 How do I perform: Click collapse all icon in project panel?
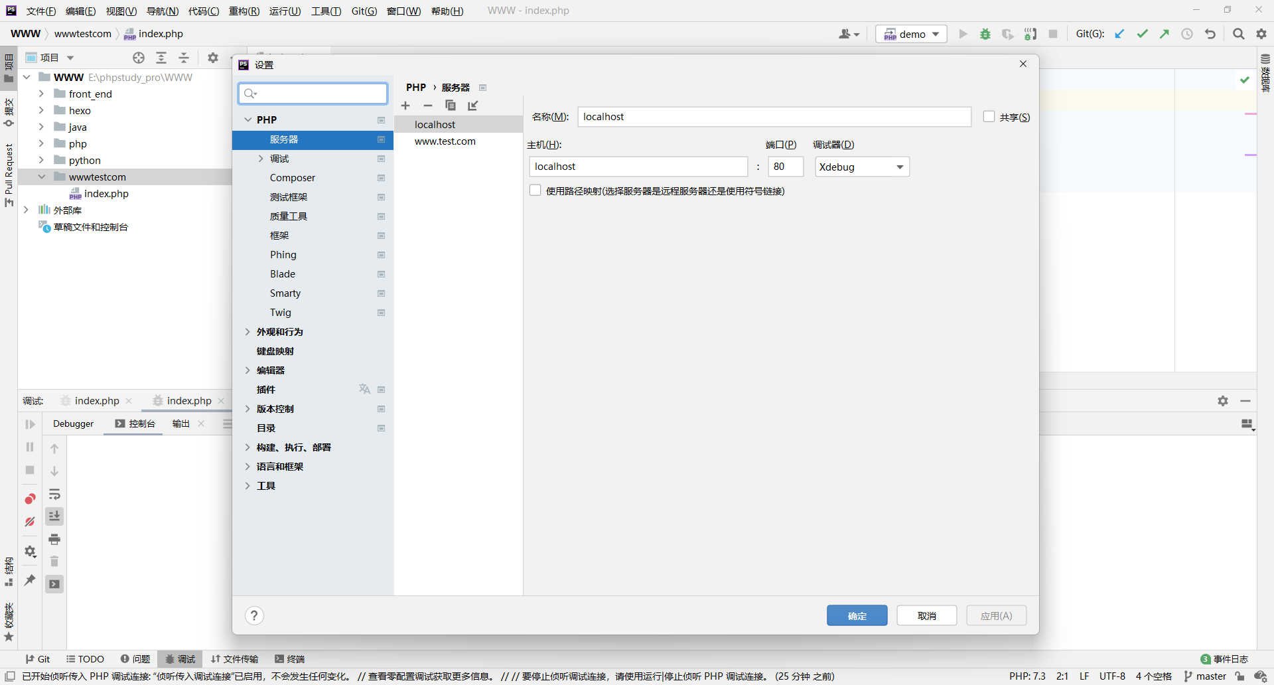coord(184,58)
